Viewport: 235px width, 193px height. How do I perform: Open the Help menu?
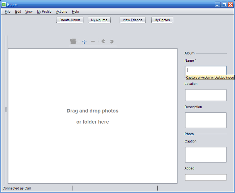[x=75, y=12]
